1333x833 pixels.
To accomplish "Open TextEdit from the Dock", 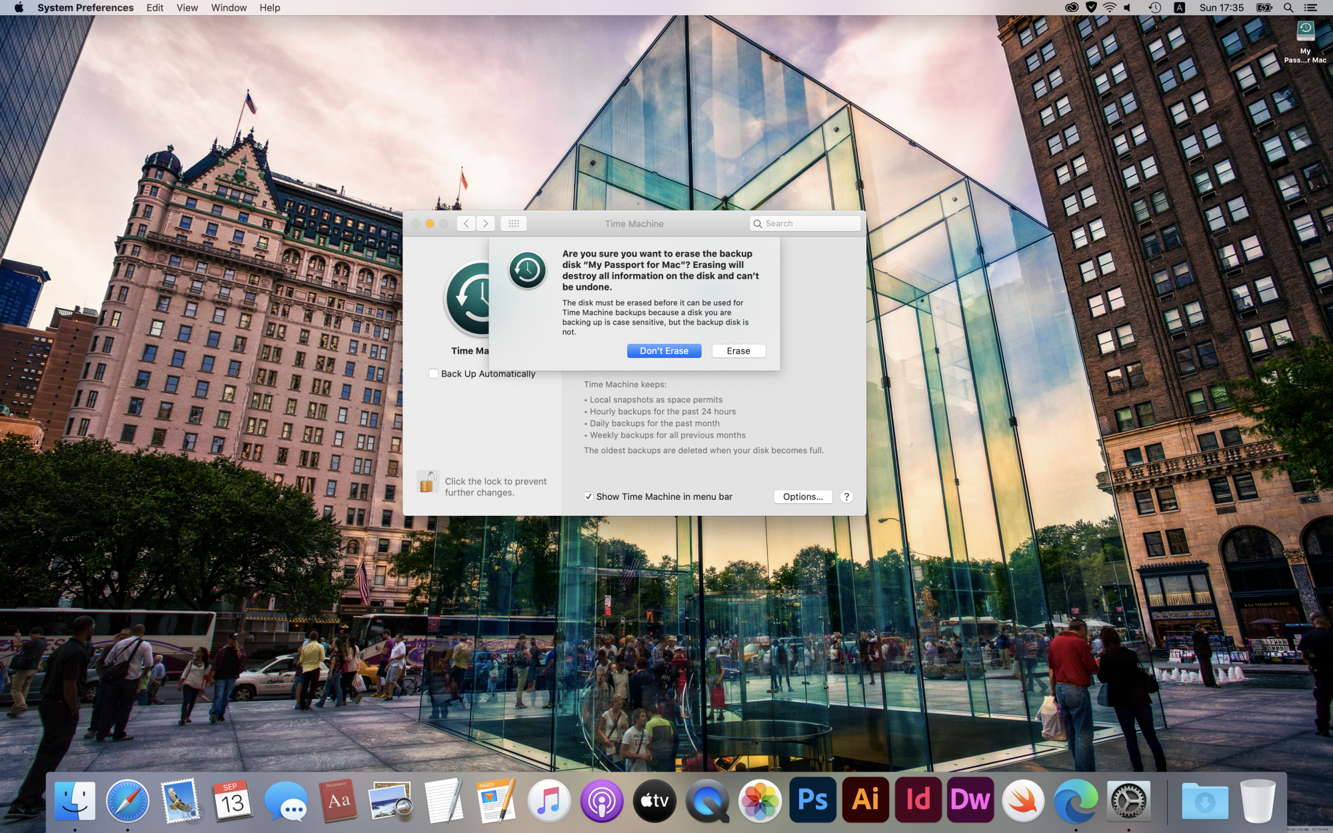I will tap(444, 800).
